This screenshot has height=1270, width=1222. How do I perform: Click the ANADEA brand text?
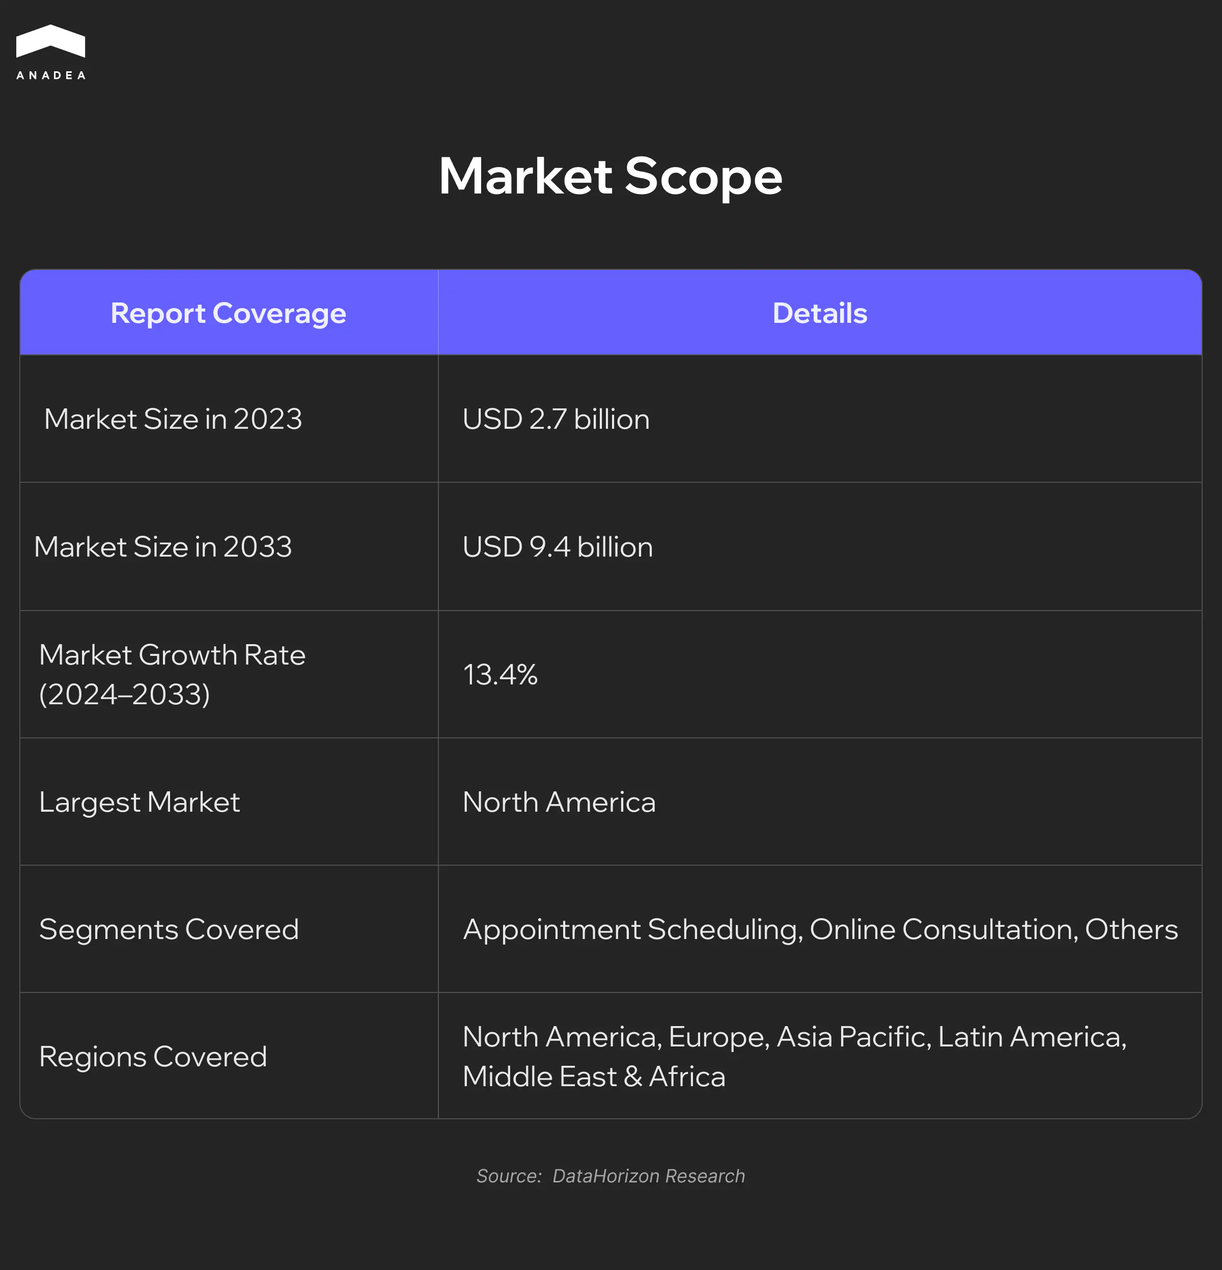pos(50,76)
